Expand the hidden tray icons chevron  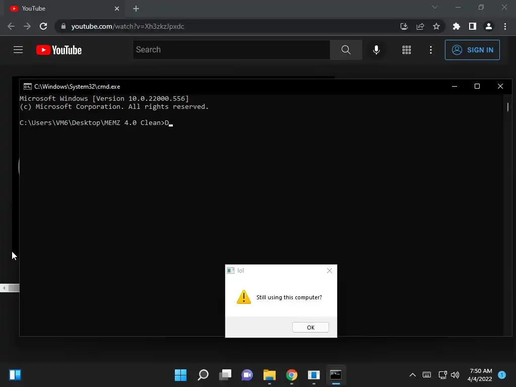pyautogui.click(x=412, y=375)
